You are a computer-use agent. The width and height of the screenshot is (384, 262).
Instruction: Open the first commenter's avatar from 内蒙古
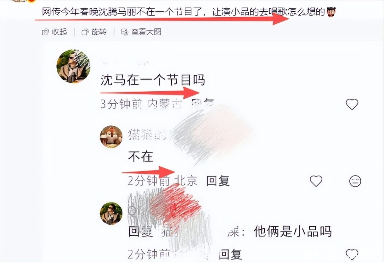click(73, 66)
